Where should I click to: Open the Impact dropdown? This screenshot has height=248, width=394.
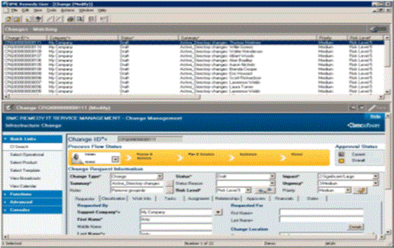click(x=375, y=177)
